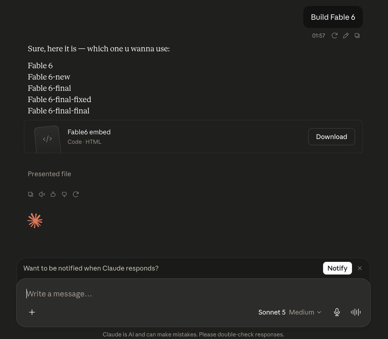Click the Notify button
This screenshot has height=339, width=388.
click(337, 268)
